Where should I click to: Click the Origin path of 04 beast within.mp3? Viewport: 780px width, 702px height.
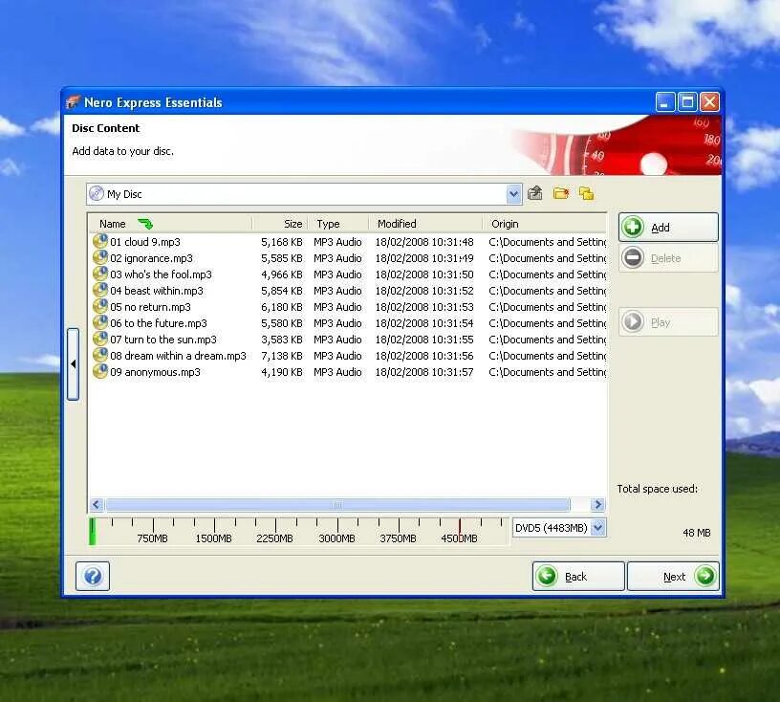point(547,291)
